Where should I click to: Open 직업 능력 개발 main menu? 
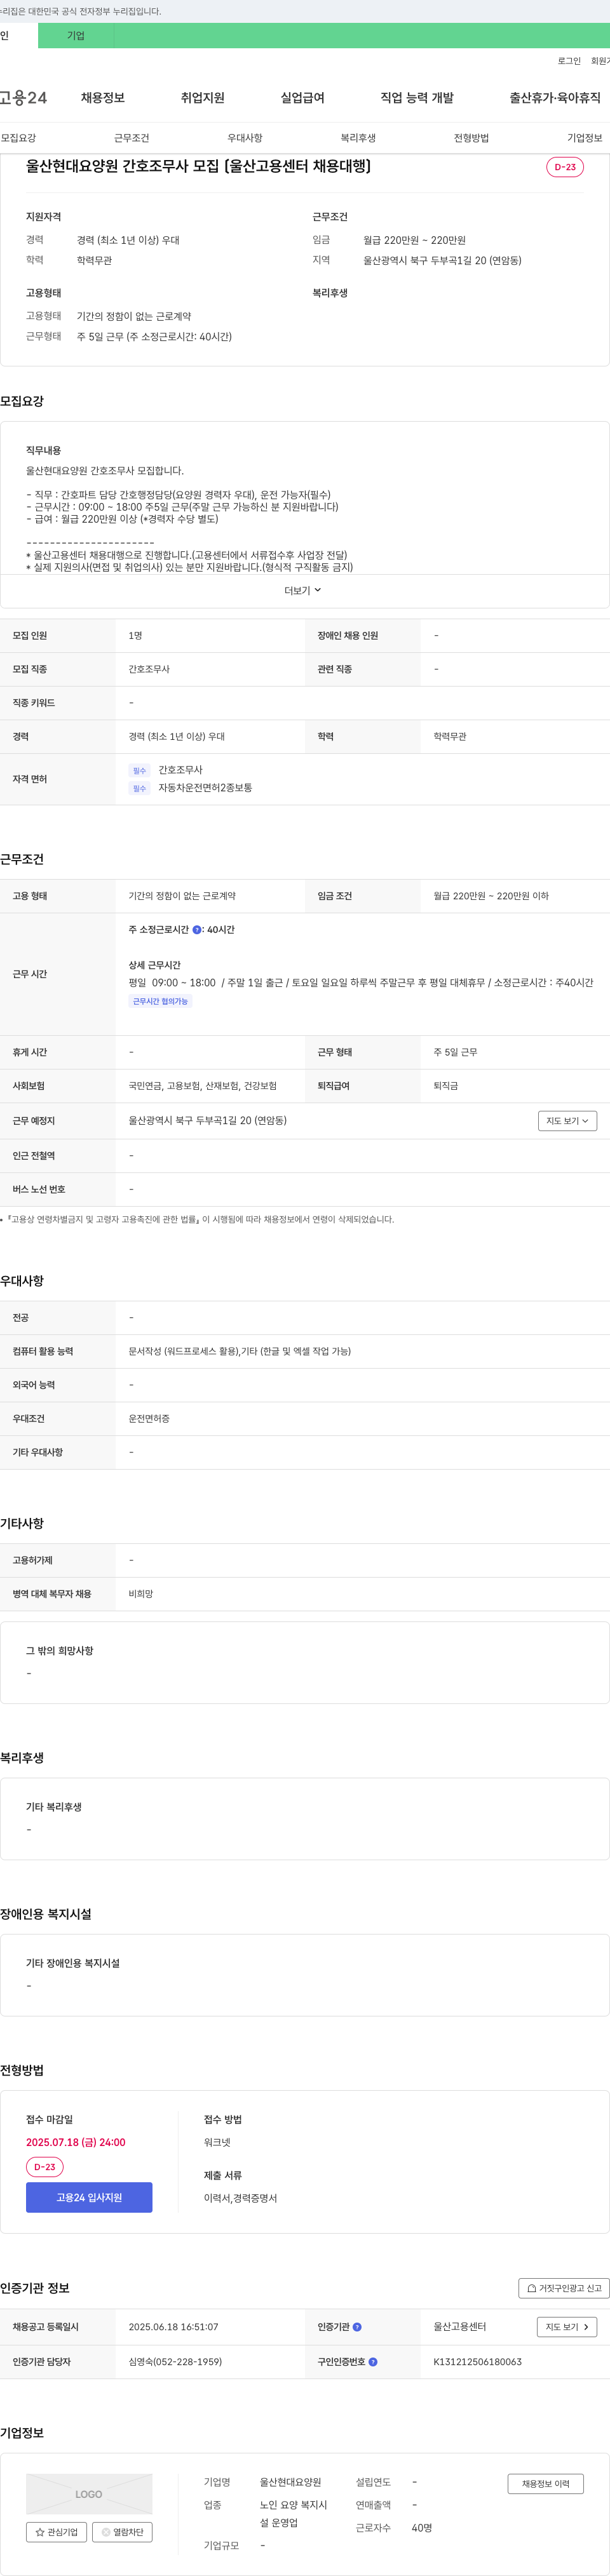pos(417,98)
